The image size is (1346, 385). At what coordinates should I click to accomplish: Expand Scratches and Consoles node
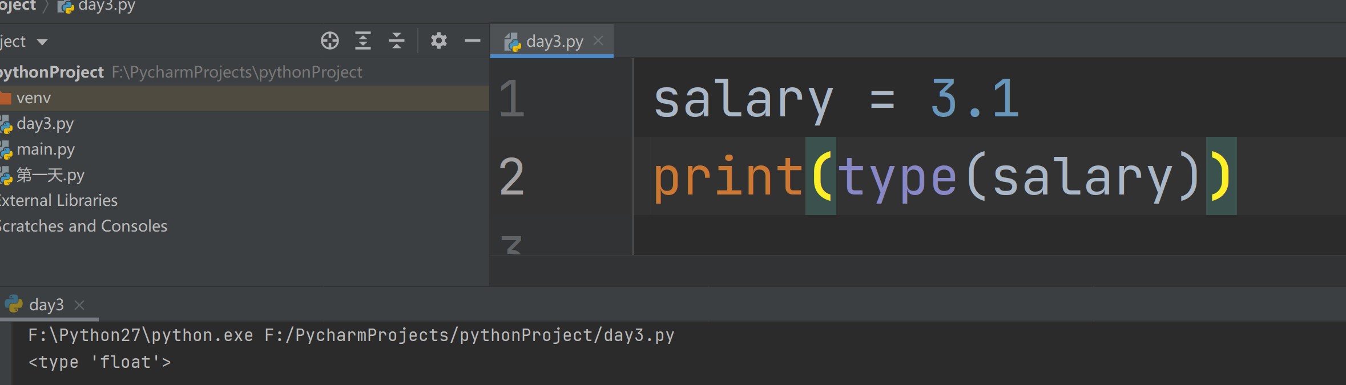pos(83,226)
